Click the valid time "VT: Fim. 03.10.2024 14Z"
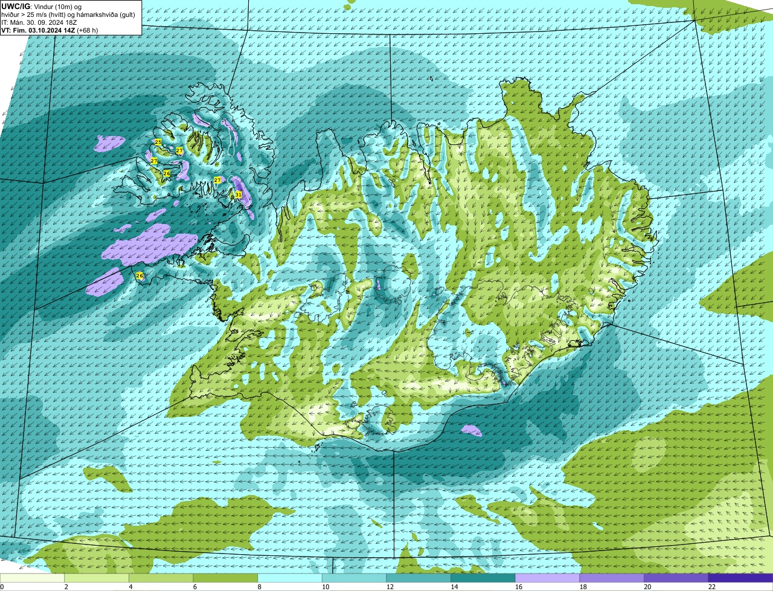 click(x=38, y=30)
